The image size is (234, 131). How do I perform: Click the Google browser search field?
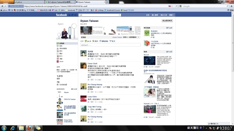click(x=204, y=6)
